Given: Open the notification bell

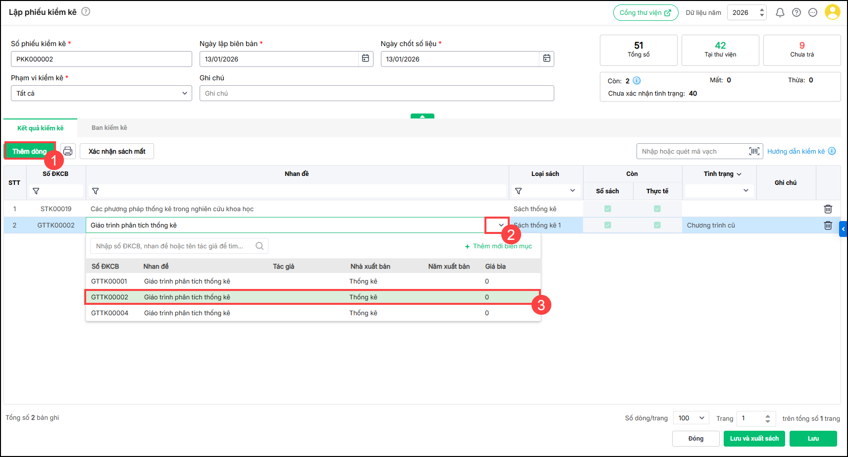Looking at the screenshot, I should 780,12.
